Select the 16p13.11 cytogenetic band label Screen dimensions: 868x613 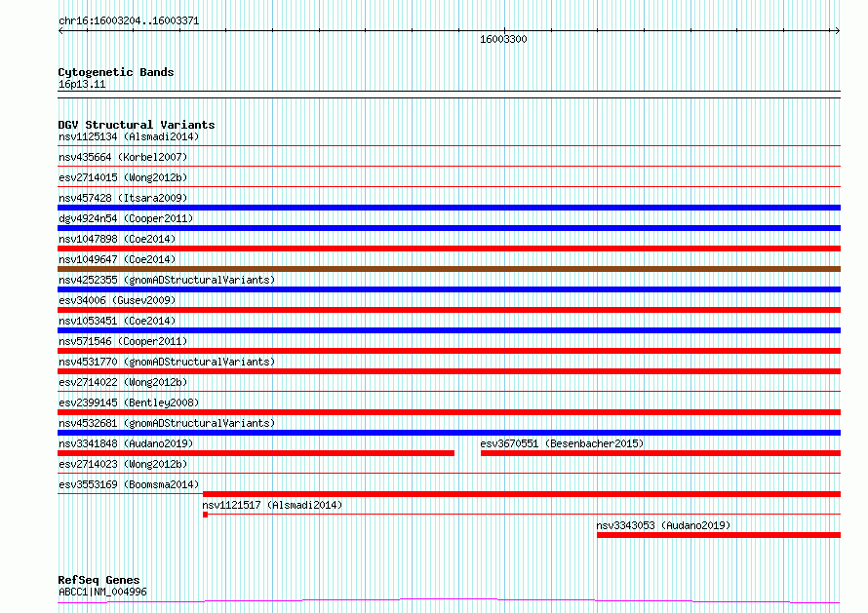click(82, 84)
